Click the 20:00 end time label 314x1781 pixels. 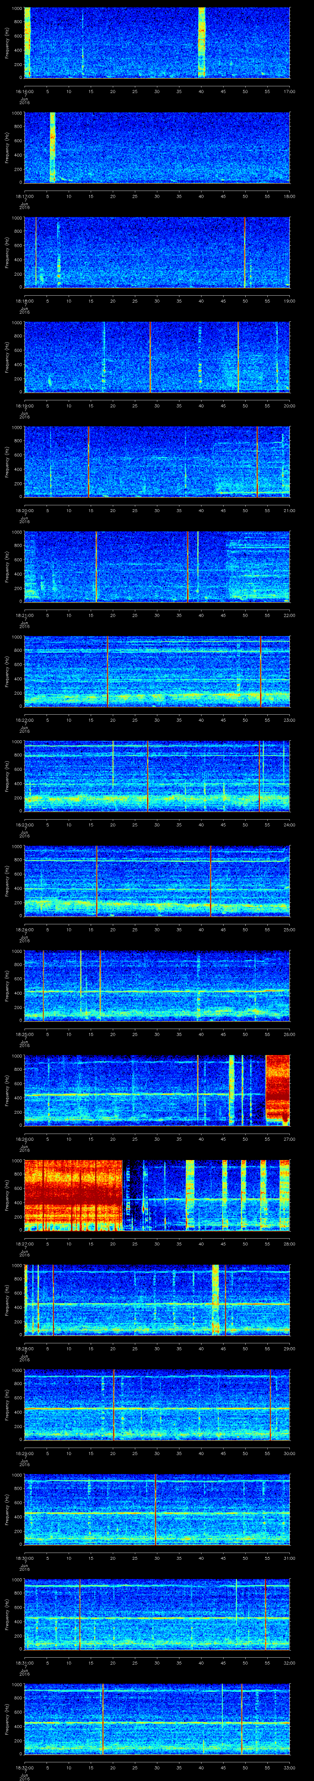pos(290,406)
